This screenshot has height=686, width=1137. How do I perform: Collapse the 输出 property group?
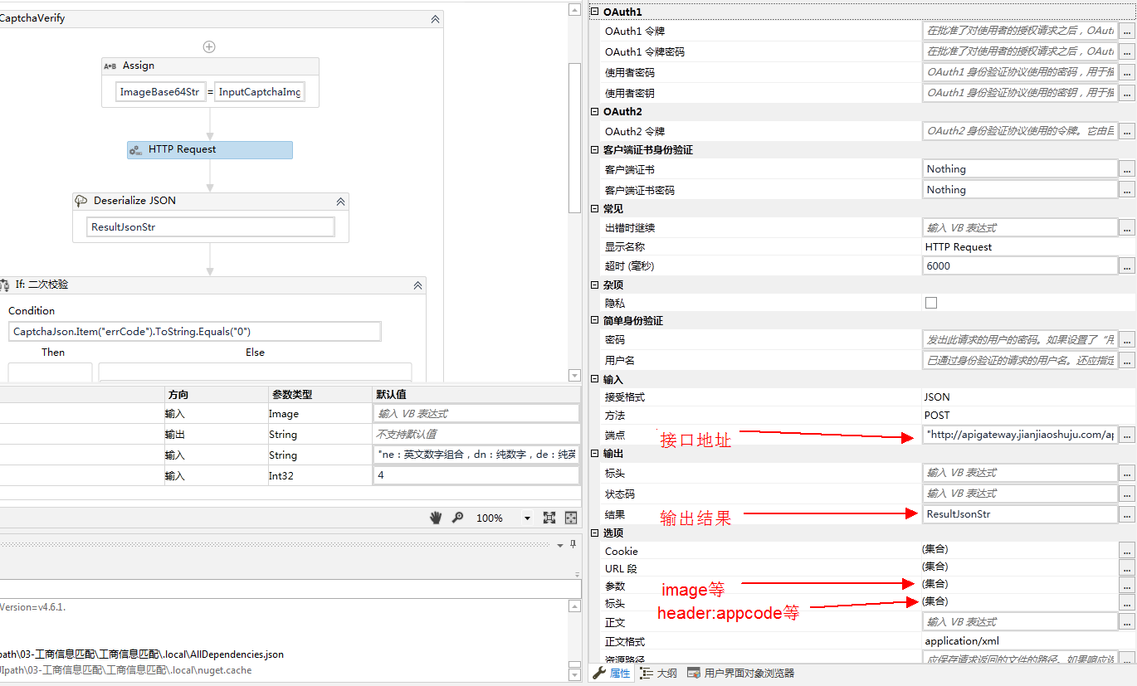pyautogui.click(x=594, y=455)
